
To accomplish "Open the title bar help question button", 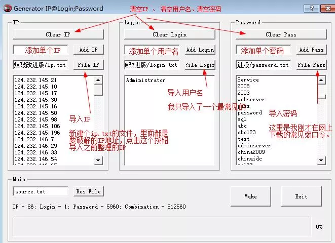I will coord(312,9).
